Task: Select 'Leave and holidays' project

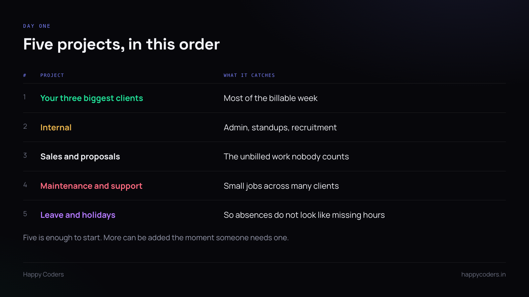Action: [78, 215]
